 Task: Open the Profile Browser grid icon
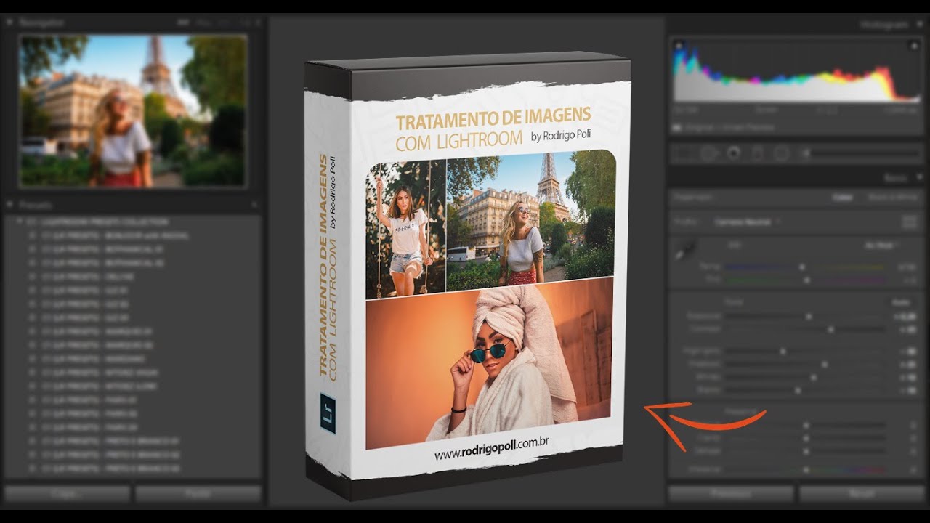coord(909,222)
